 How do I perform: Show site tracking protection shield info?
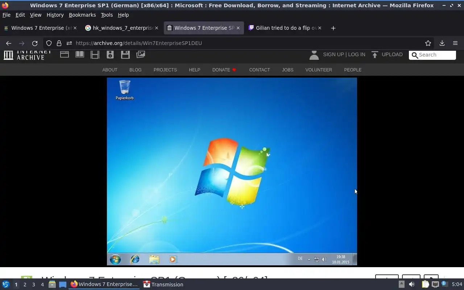click(x=49, y=43)
